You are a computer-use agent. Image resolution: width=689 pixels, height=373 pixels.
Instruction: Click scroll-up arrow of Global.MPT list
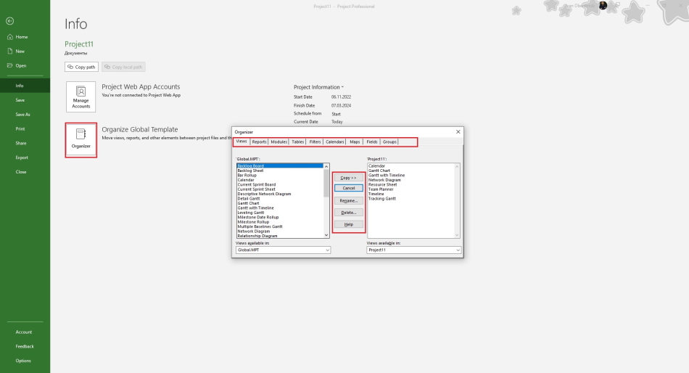pyautogui.click(x=326, y=166)
